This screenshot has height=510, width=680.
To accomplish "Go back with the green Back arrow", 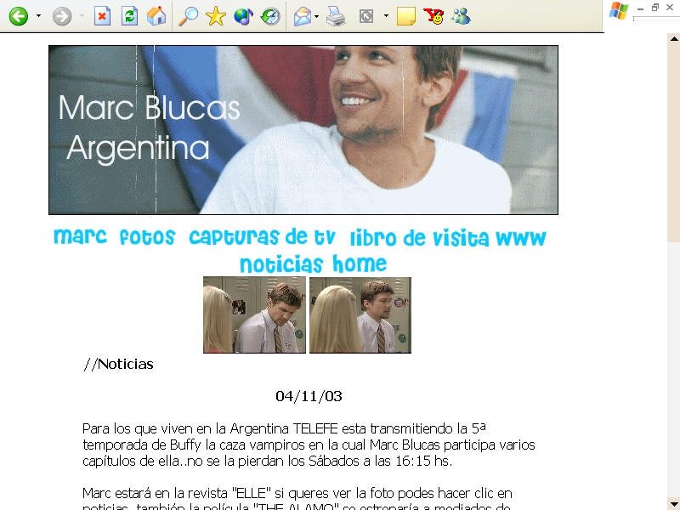I will [19, 16].
